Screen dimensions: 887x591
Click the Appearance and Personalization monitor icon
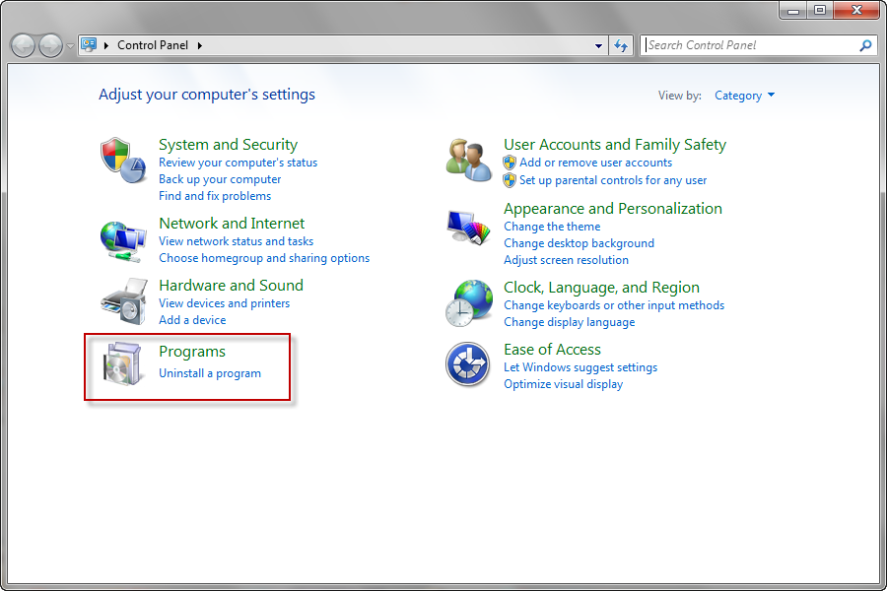468,227
